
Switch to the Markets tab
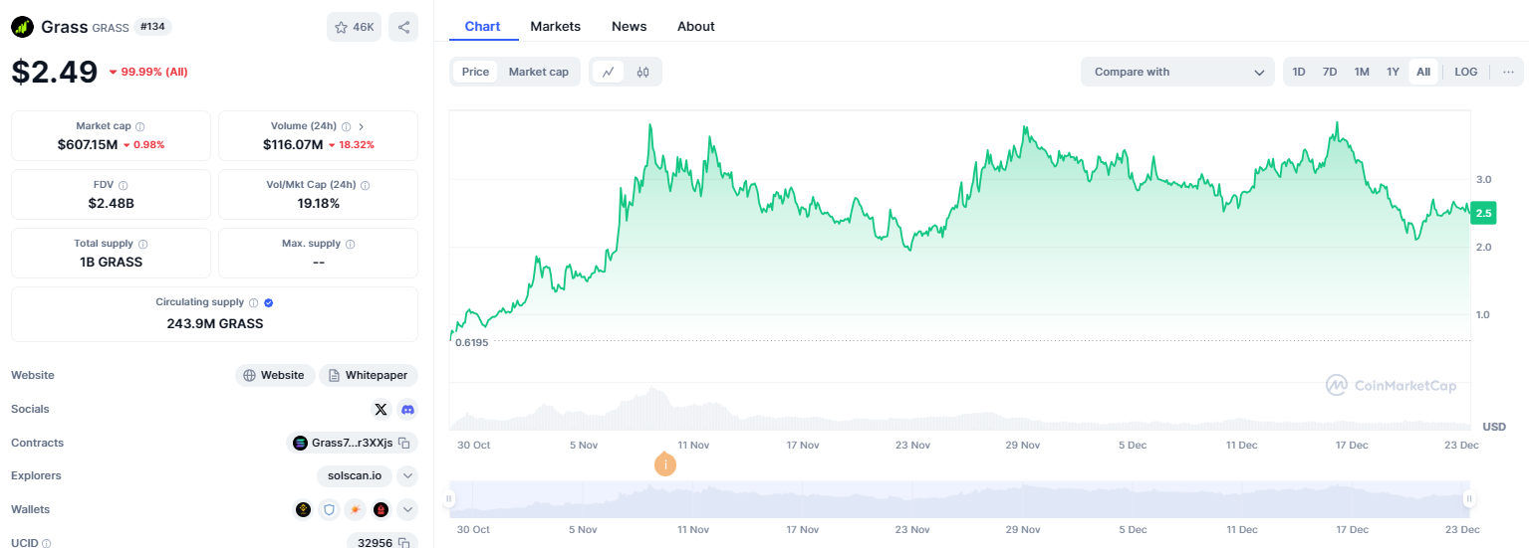click(x=555, y=26)
